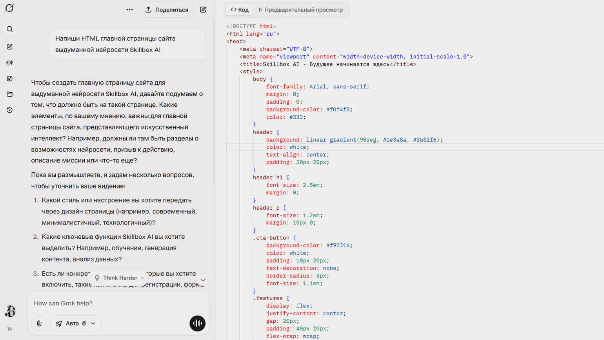
Task: Start voice input with the black waveform button
Action: pyautogui.click(x=197, y=324)
